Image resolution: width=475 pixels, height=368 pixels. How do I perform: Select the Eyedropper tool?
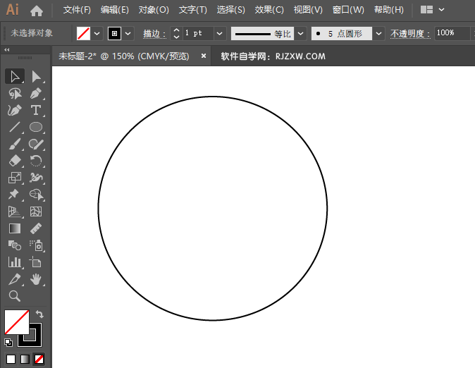pyautogui.click(x=15, y=279)
